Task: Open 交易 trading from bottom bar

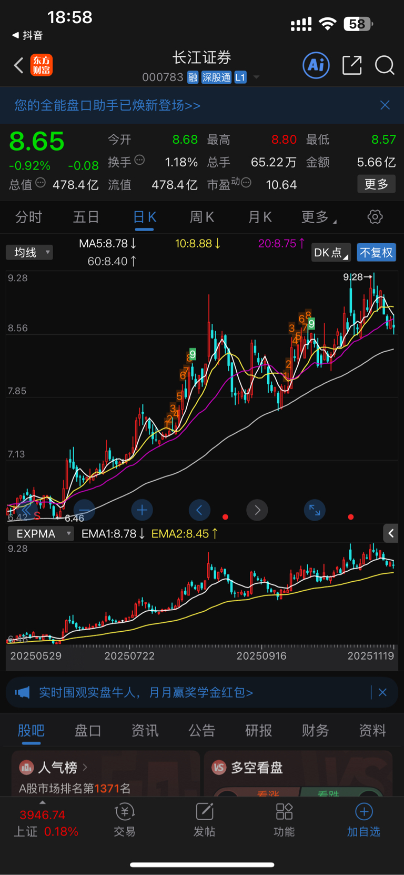Action: 125,821
